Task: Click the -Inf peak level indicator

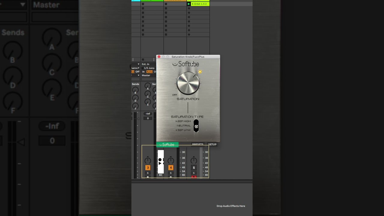Action: tap(148, 114)
